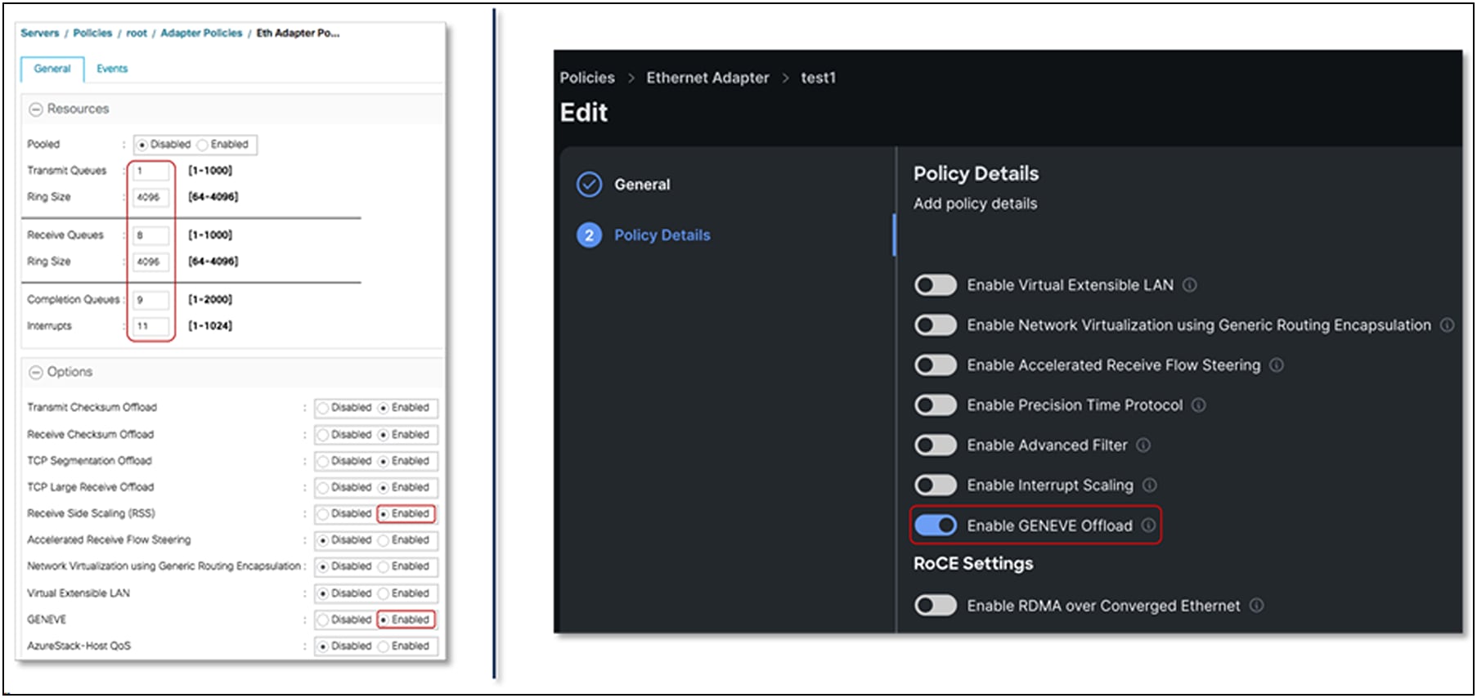The image size is (1477, 698).
Task: Click info icon beside Enable Advanced Filter
Action: click(1143, 445)
